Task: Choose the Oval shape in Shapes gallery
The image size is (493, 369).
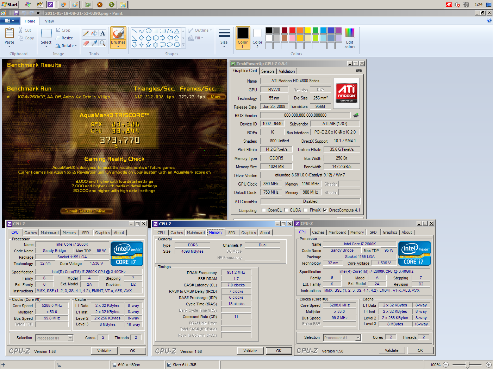Action: click(149, 31)
